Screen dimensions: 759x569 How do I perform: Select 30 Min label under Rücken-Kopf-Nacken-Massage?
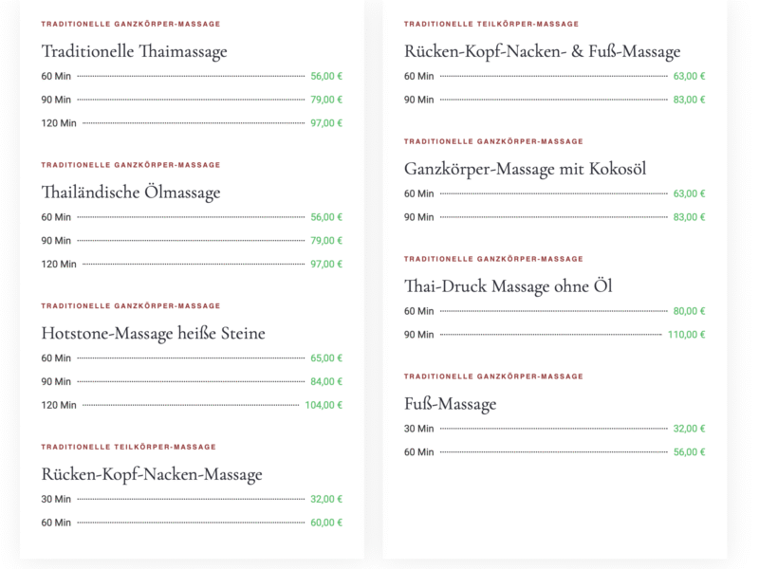[56, 499]
